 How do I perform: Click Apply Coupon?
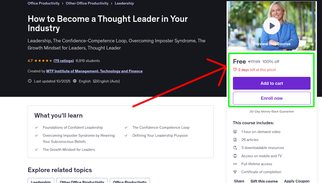tap(297, 181)
